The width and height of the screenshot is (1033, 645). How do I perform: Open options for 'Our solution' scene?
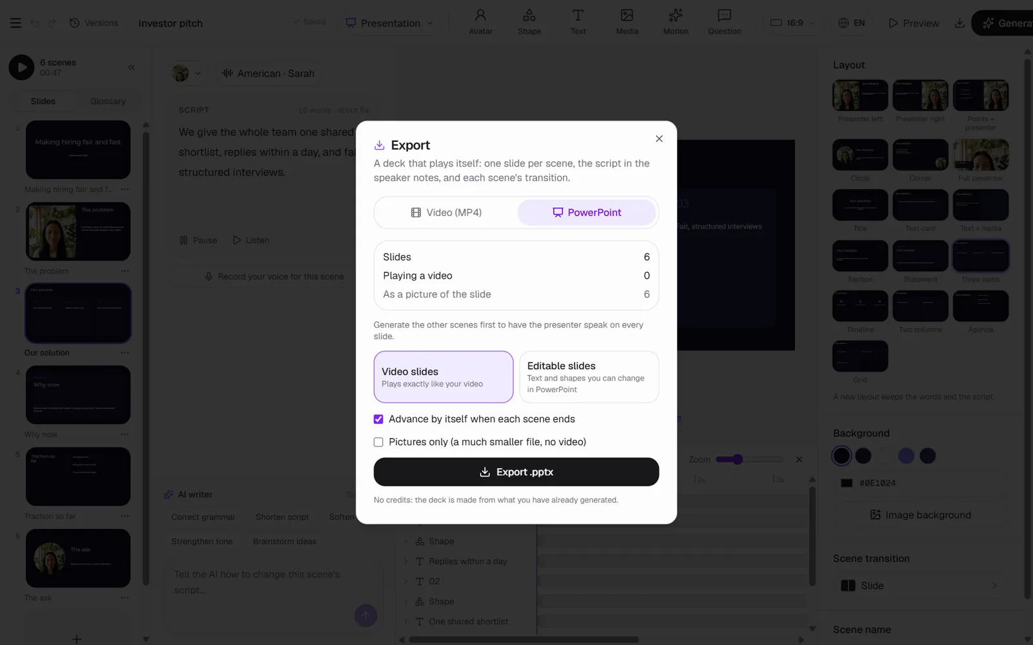click(125, 353)
